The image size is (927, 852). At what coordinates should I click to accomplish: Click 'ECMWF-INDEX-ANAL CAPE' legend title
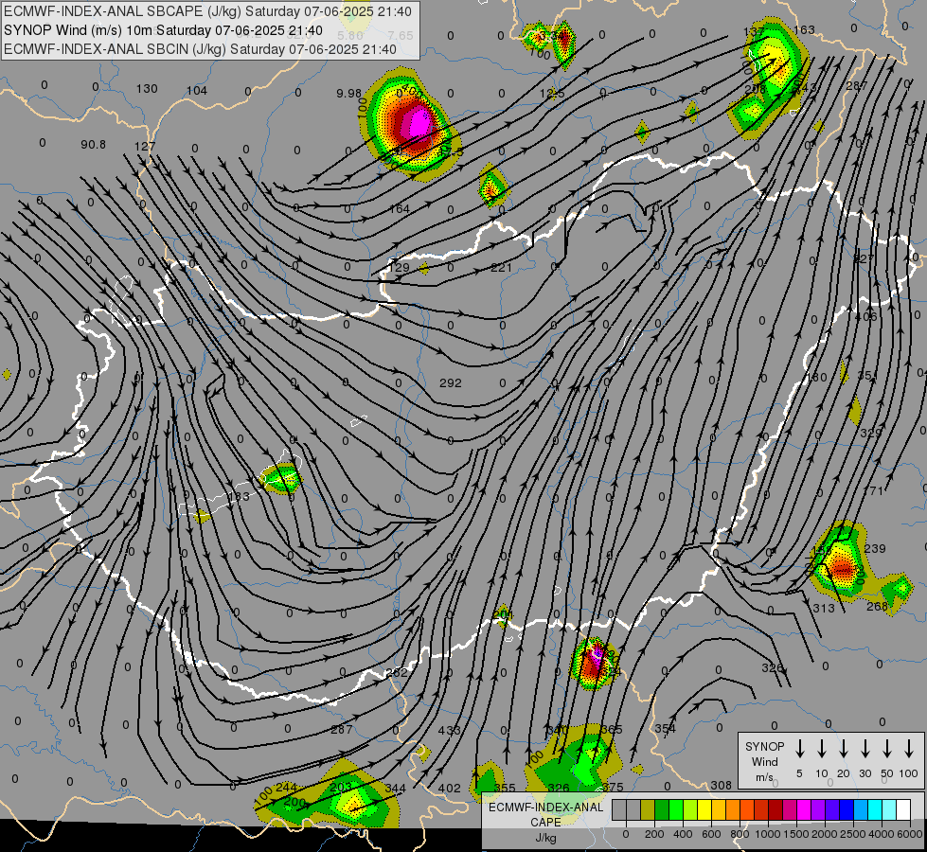tap(545, 814)
